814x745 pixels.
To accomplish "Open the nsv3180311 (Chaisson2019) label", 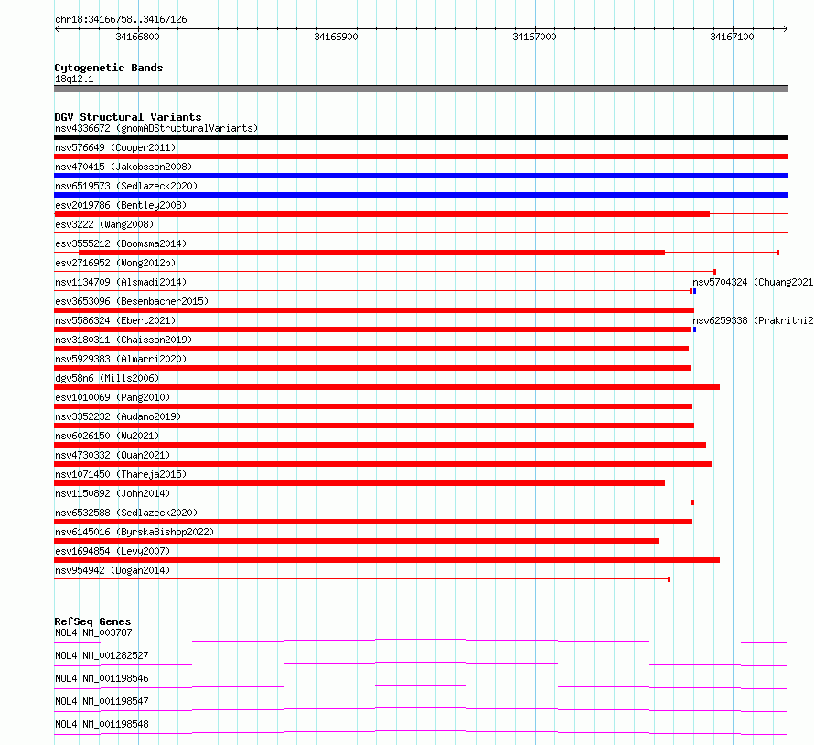I will pos(123,340).
